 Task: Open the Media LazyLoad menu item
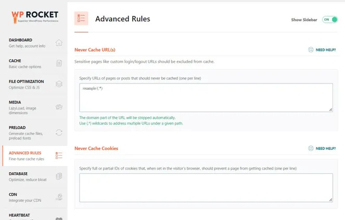pos(26,107)
